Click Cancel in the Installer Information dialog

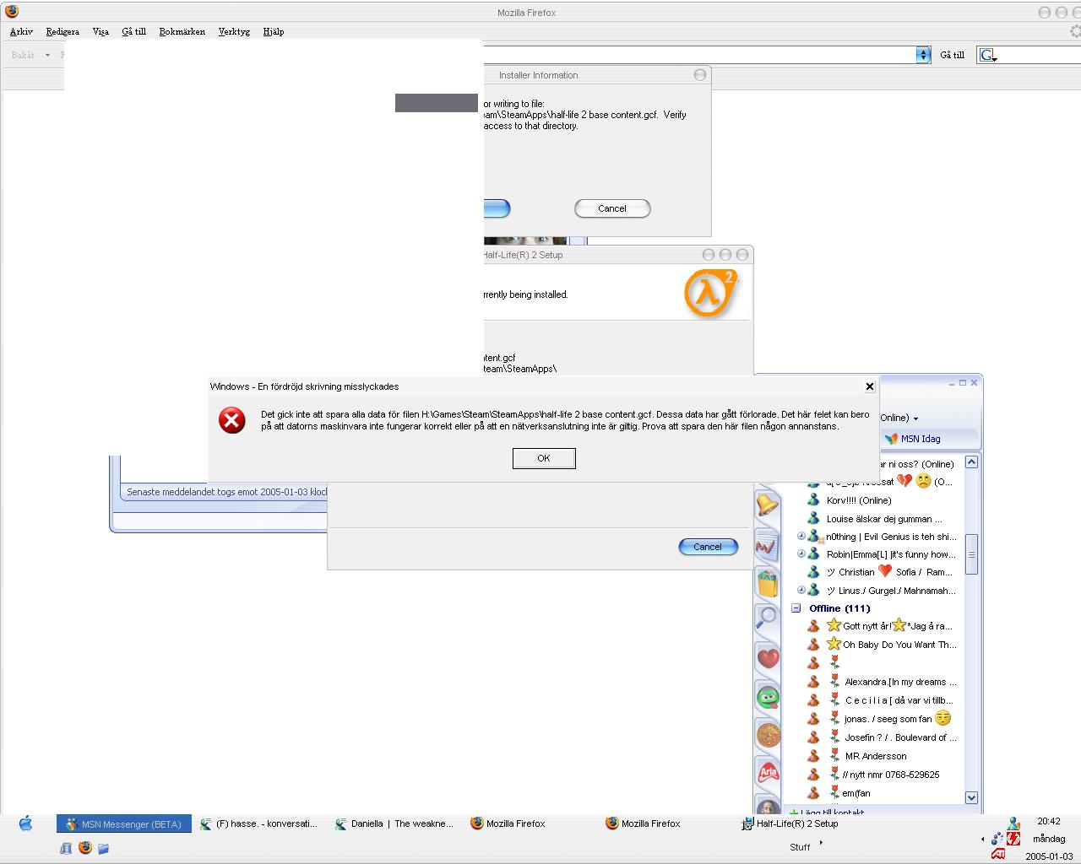point(612,208)
